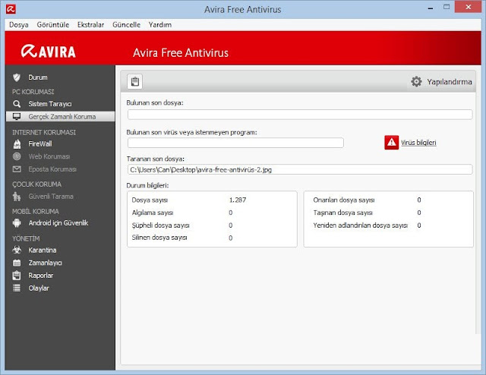Click the list icon for Olaylar
Image resolution: width=486 pixels, height=375 pixels.
pos(17,288)
